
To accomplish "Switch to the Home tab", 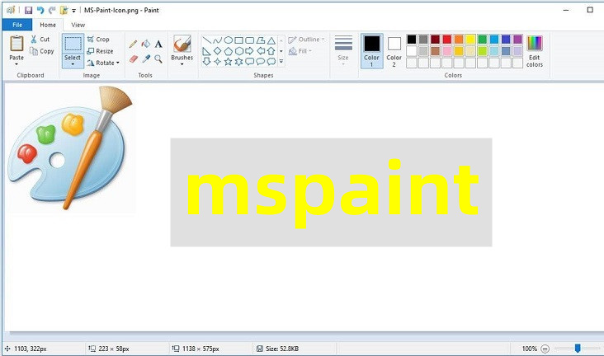I will (48, 25).
